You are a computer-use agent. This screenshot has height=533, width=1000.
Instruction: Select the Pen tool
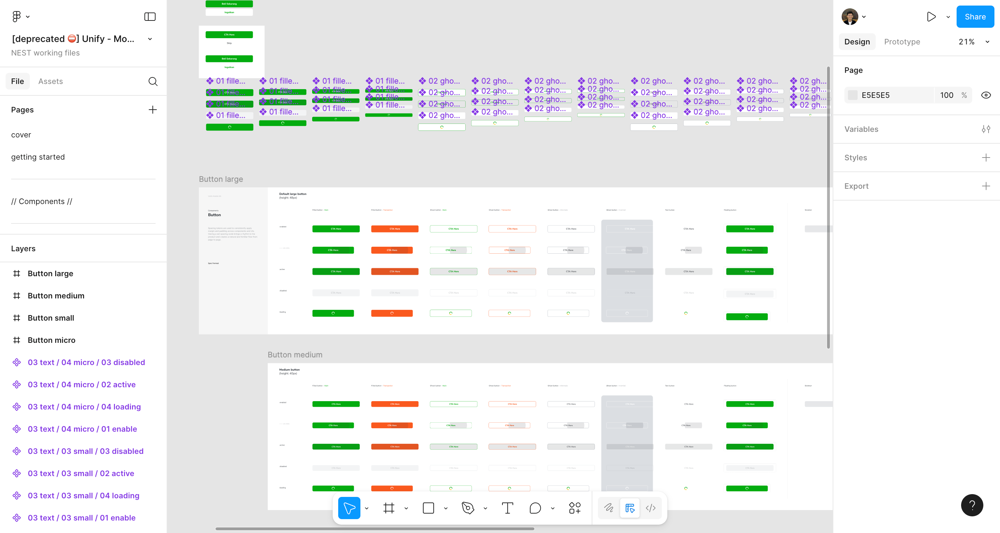coord(468,508)
